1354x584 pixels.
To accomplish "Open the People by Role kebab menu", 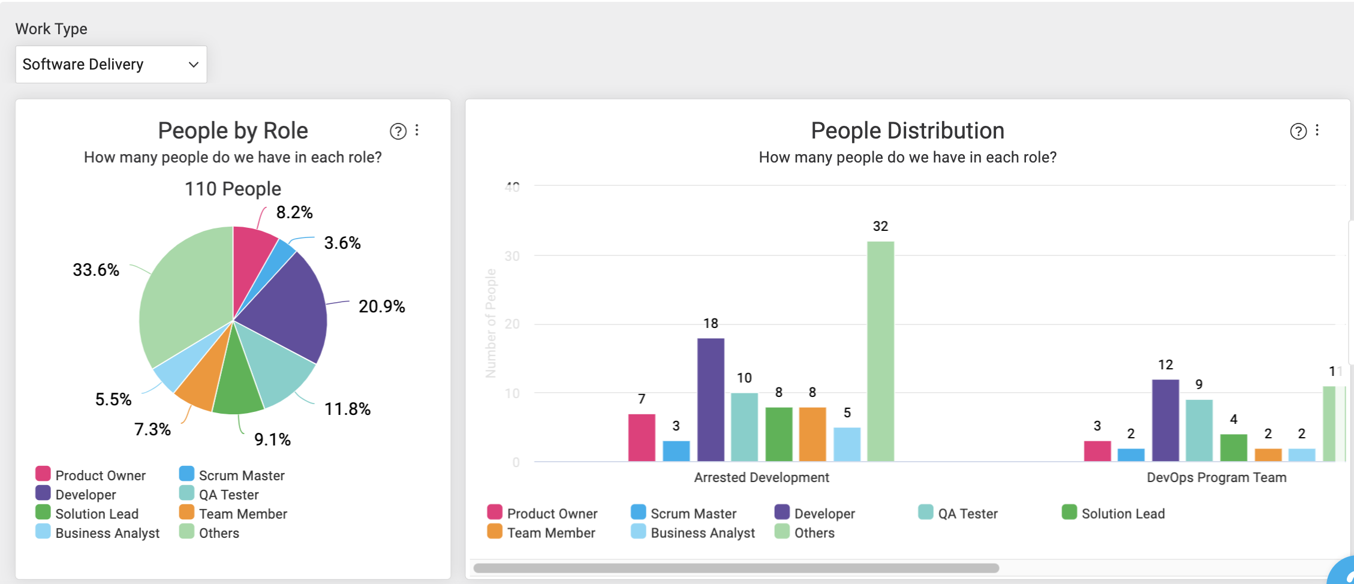I will 417,130.
